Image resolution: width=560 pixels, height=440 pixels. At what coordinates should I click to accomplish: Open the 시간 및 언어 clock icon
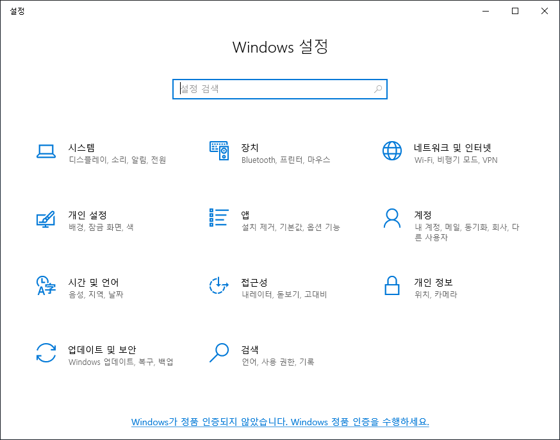point(46,285)
